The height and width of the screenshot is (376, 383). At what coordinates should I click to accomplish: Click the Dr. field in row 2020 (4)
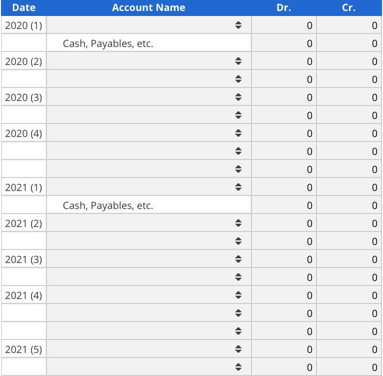[284, 133]
